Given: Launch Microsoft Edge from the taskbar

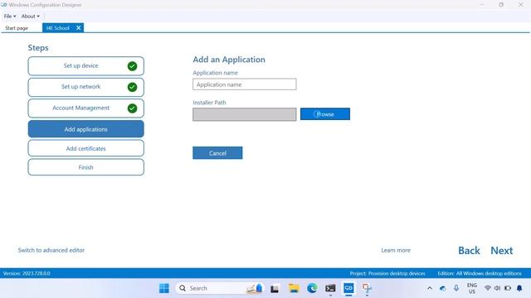Looking at the screenshot, I should click(x=312, y=288).
